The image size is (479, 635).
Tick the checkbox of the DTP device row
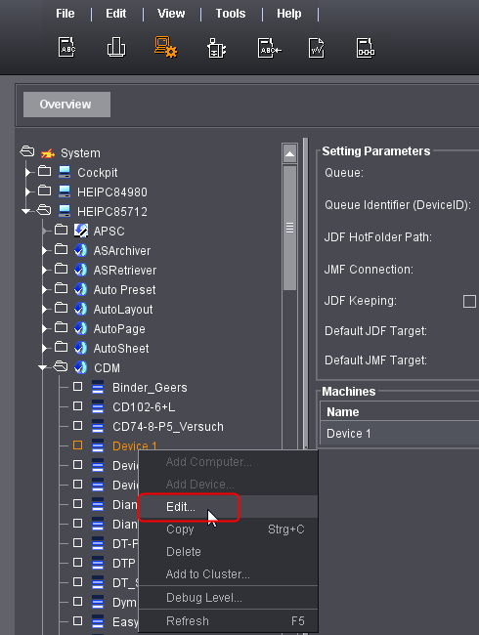[78, 562]
